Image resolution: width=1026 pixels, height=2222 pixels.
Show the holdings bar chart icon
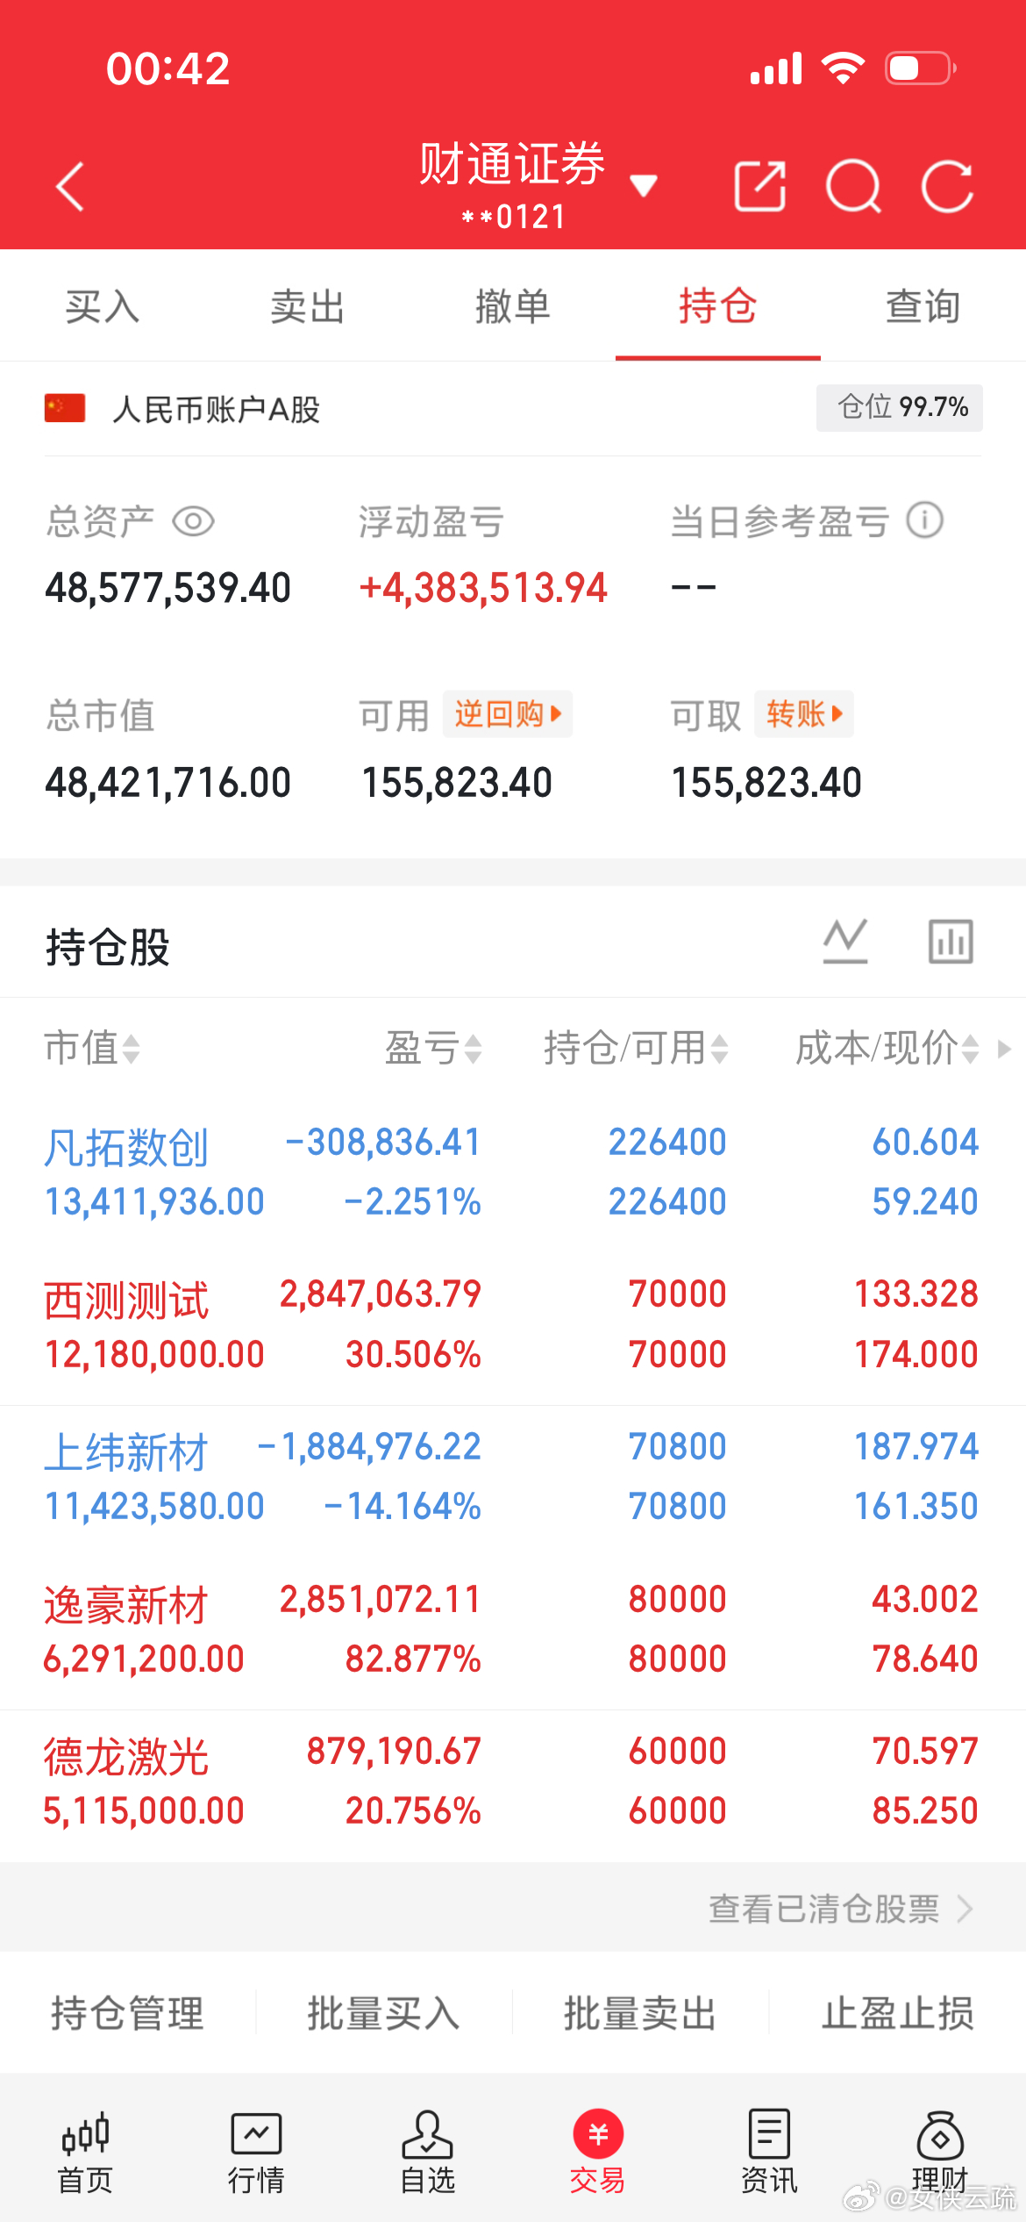coord(951,942)
